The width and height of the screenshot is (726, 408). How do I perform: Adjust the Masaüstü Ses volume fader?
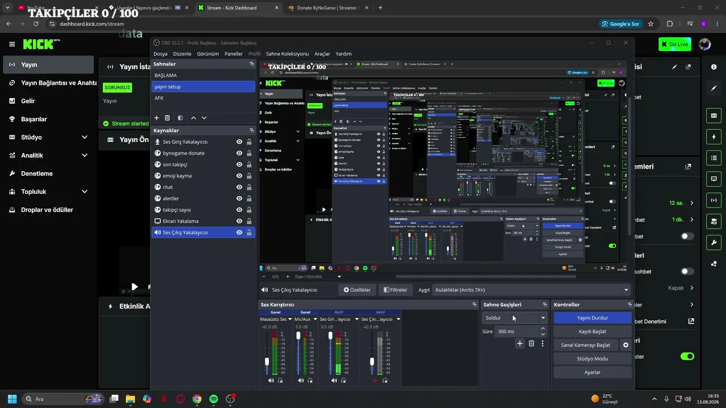click(267, 361)
